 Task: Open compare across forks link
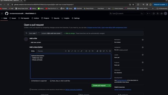click(94, 27)
